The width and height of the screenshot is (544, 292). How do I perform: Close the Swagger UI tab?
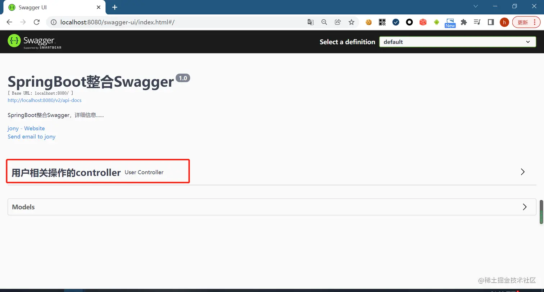(x=99, y=7)
